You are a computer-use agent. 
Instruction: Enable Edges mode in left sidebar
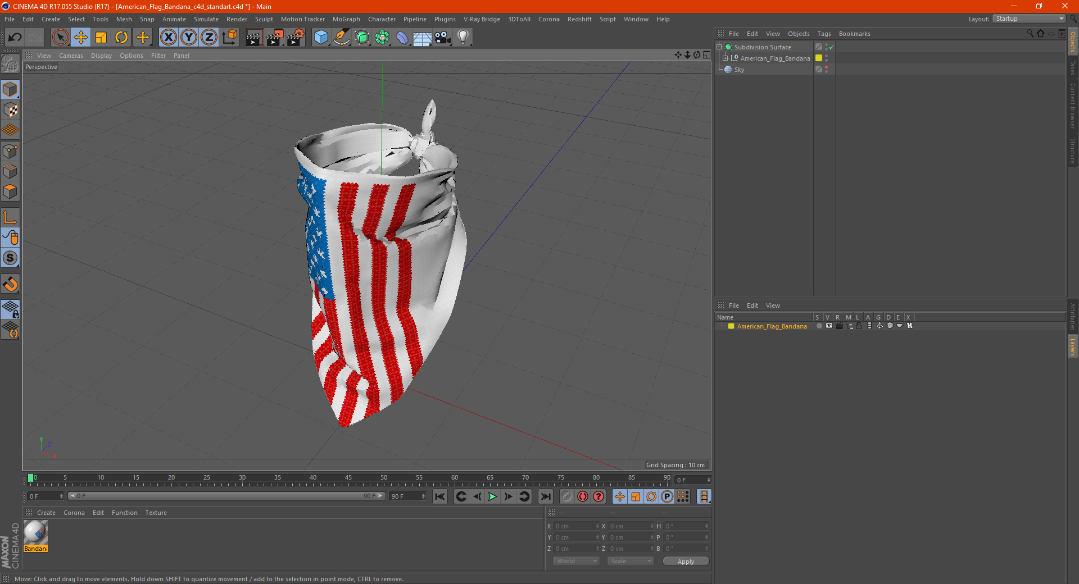pyautogui.click(x=10, y=171)
